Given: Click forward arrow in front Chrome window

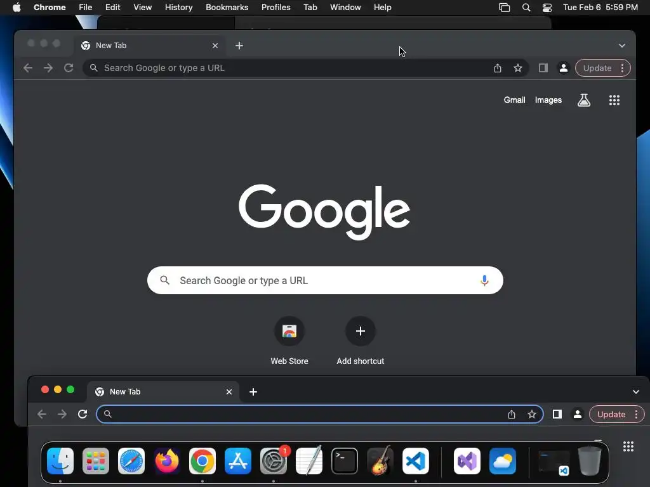Looking at the screenshot, I should point(62,414).
